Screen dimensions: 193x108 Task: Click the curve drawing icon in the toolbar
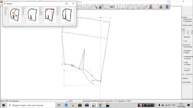click(x=79, y=6)
